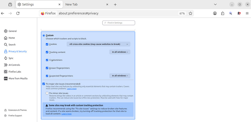Click the AI Controls sparkle icon

(6, 65)
